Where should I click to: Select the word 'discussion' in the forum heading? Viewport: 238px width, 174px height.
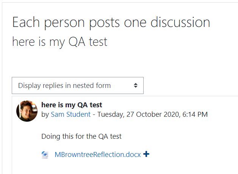pos(180,22)
